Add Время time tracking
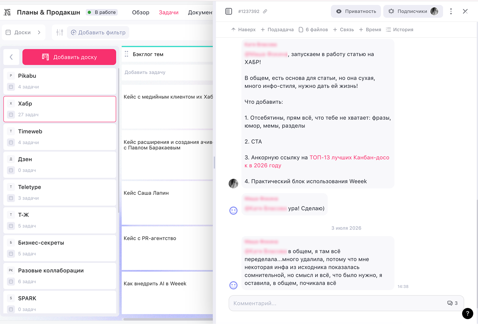This screenshot has width=478, height=324. coord(370,29)
